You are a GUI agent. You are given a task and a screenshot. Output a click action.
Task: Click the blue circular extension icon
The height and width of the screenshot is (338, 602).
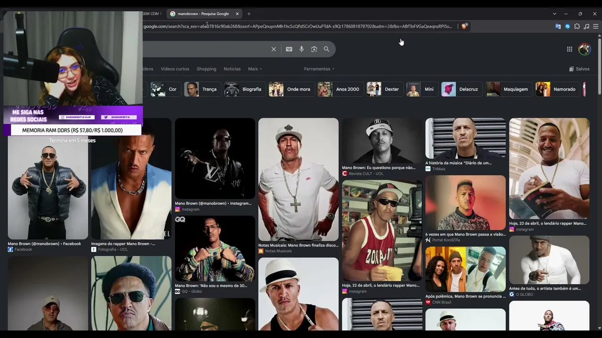tap(568, 26)
